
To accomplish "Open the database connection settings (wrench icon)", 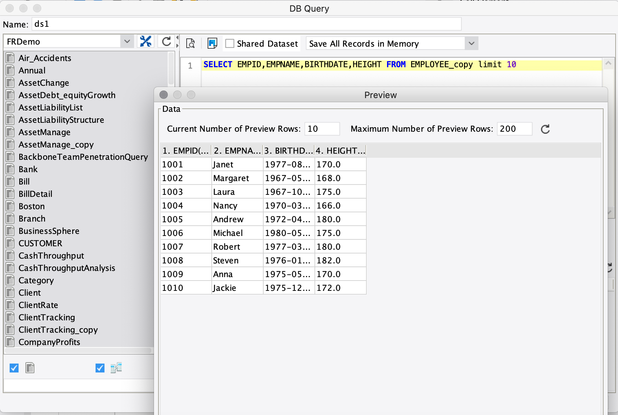I will pyautogui.click(x=146, y=41).
